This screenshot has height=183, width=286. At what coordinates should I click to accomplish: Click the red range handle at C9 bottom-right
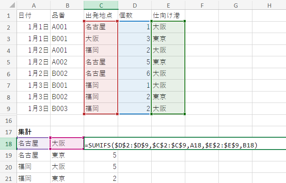[117, 114]
